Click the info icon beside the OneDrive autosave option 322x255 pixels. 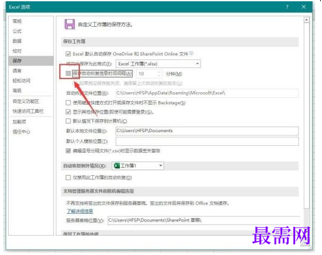191,54
